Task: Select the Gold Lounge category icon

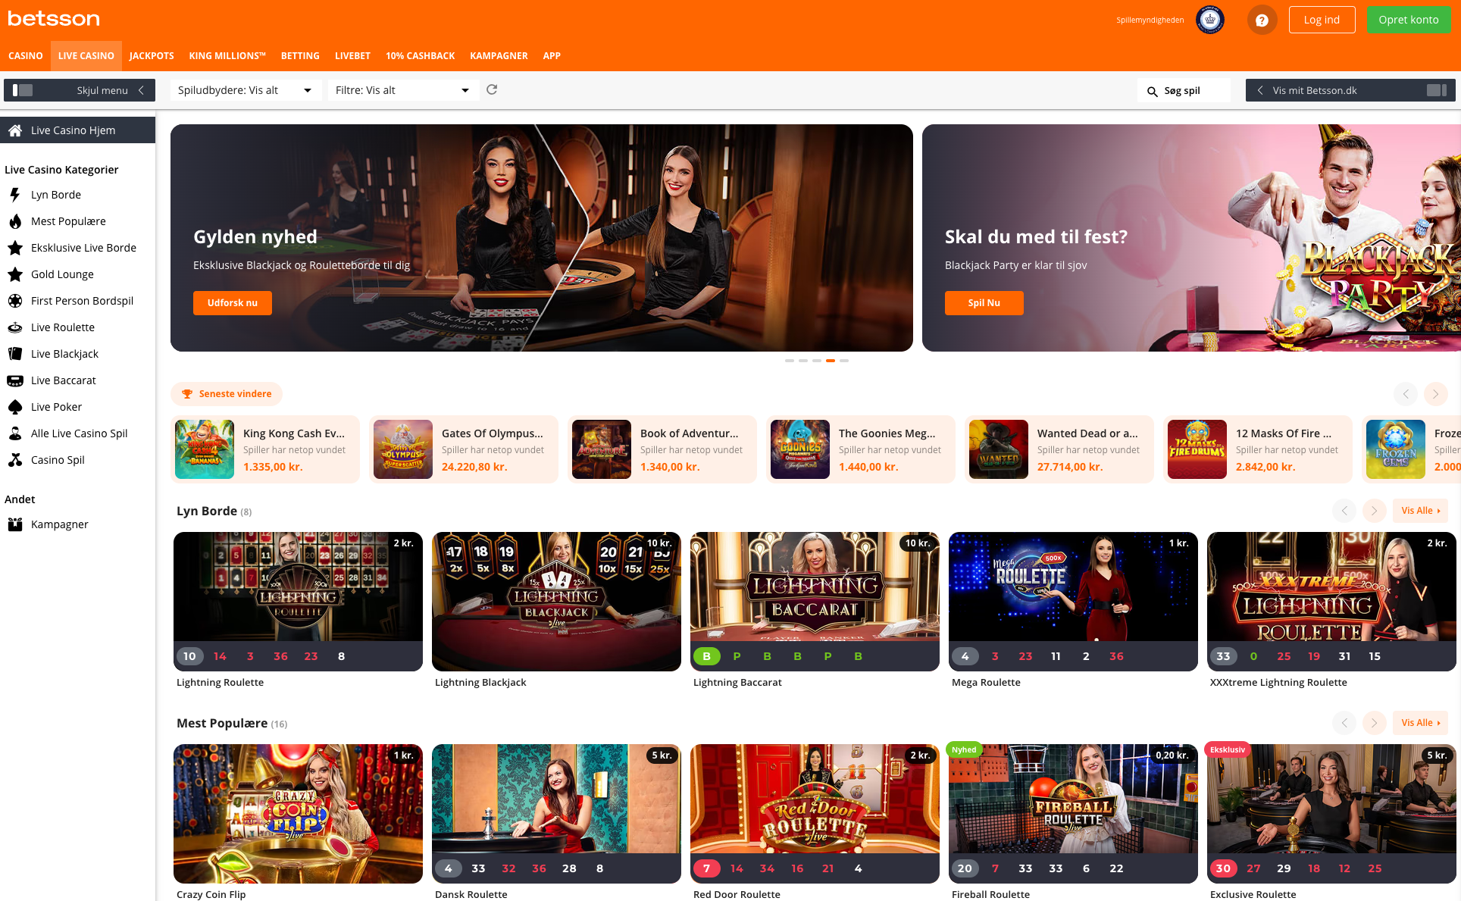Action: (x=15, y=274)
